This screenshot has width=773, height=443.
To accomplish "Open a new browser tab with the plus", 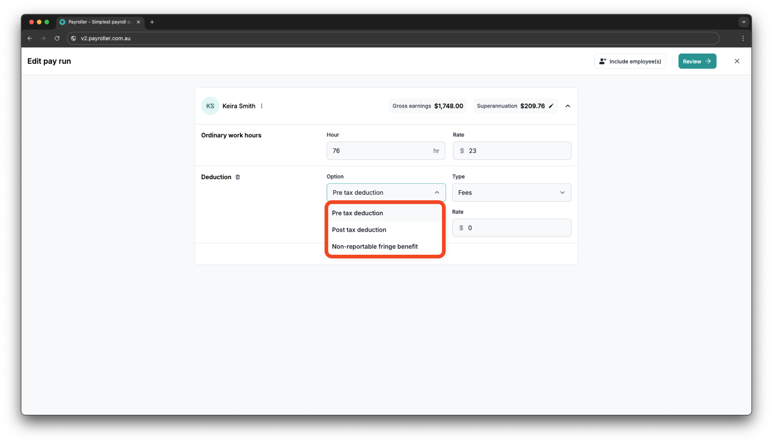I will pyautogui.click(x=152, y=22).
